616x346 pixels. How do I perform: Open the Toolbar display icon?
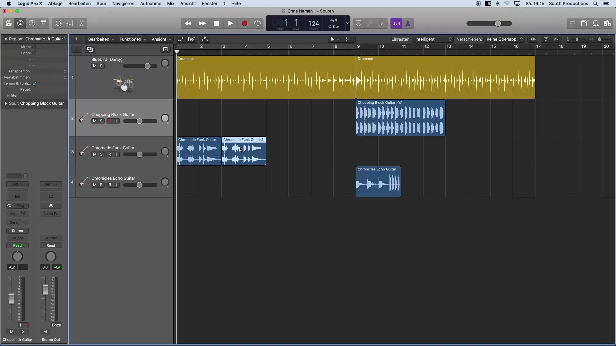click(x=43, y=23)
